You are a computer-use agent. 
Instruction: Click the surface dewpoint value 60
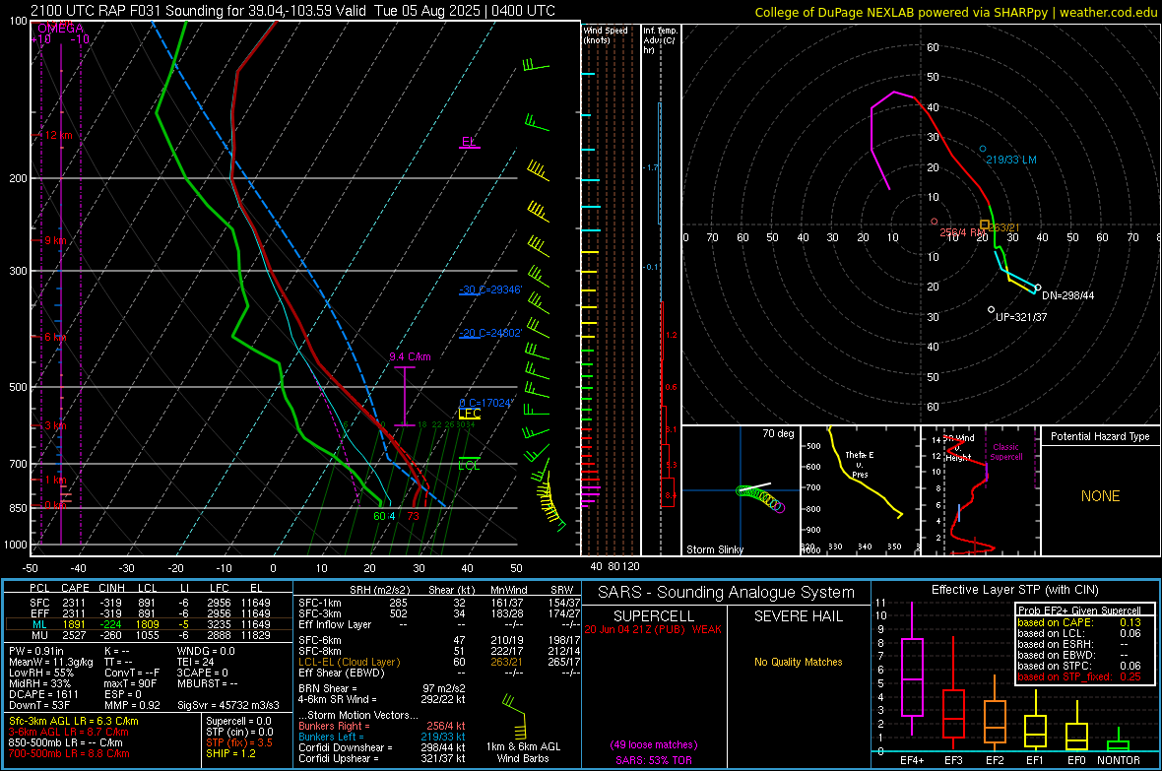(379, 516)
